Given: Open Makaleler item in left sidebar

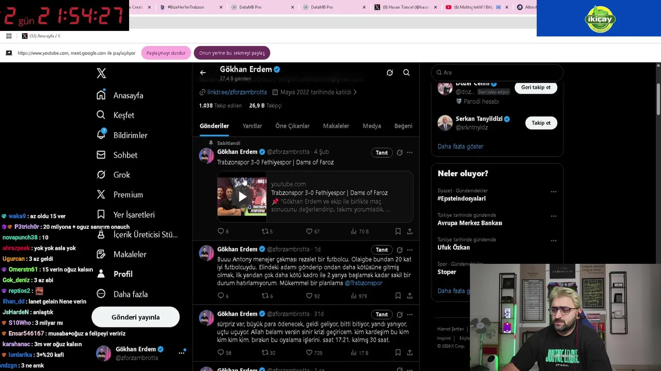Looking at the screenshot, I should [x=122, y=254].
